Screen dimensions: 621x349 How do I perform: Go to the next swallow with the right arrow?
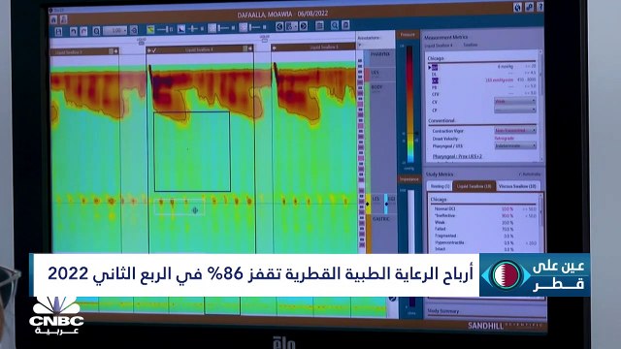pyautogui.click(x=304, y=26)
